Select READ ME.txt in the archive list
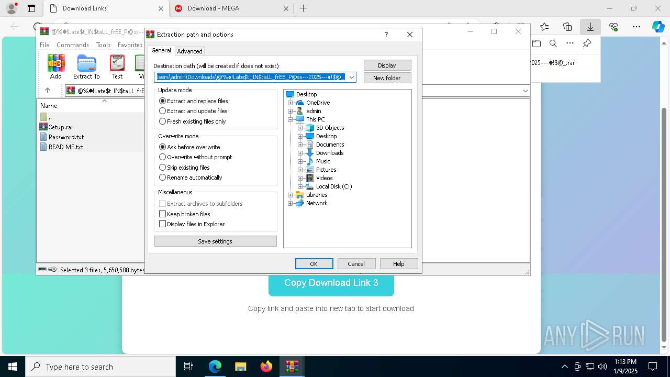670x377 pixels. (x=66, y=147)
